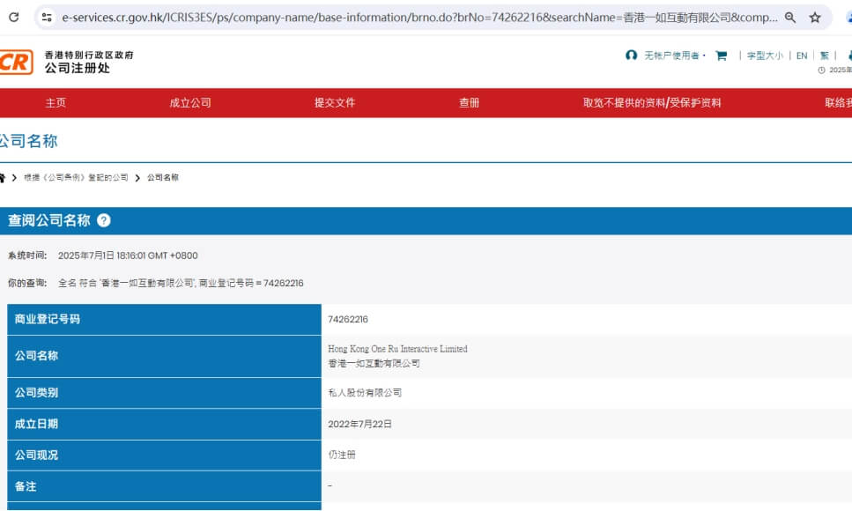852x511 pixels.
Task: Open the shopping cart
Action: (721, 56)
